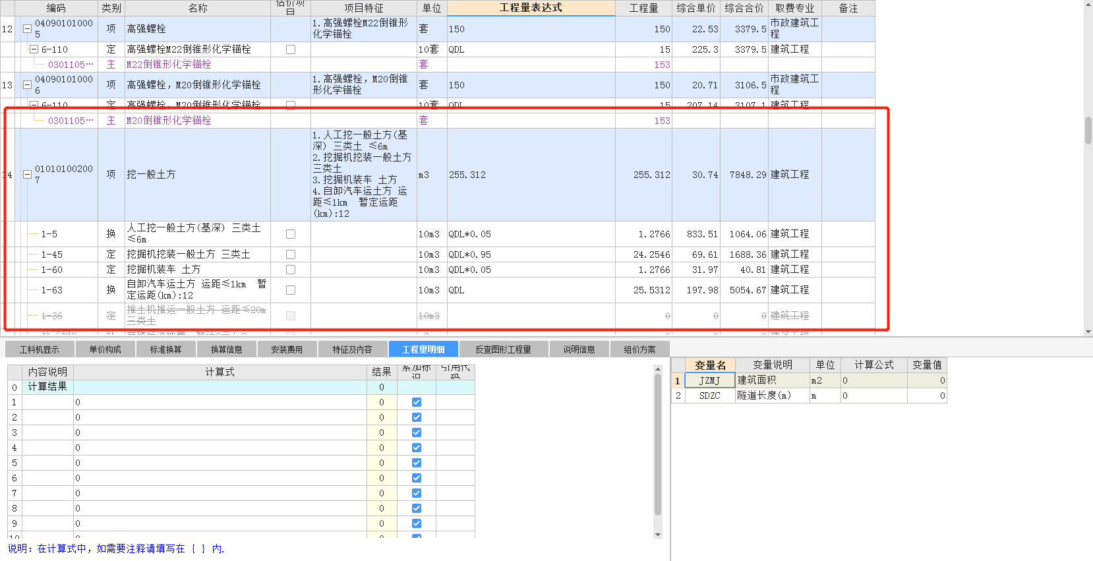Viewport: 1093px width, 561px height.
Task: Uncheck the checkbox in detail row 5
Action: pyautogui.click(x=417, y=463)
